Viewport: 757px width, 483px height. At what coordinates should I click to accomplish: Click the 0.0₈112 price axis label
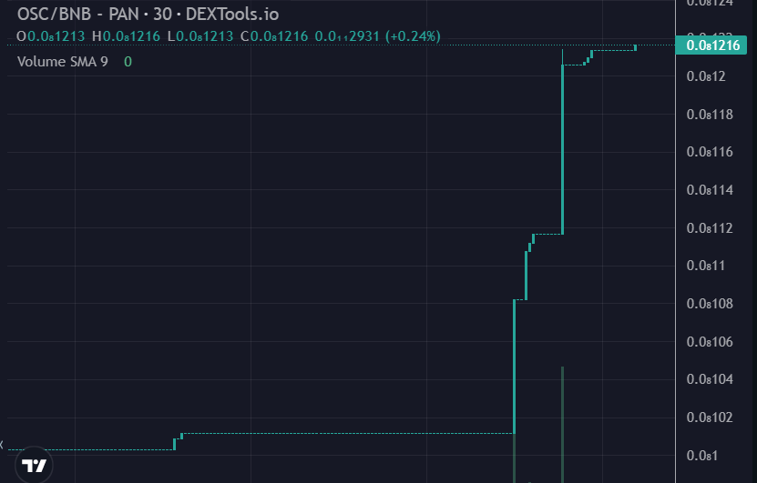coord(710,228)
